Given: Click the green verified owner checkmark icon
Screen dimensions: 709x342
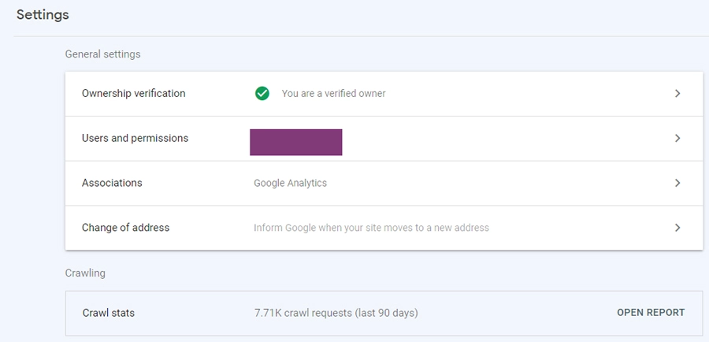Looking at the screenshot, I should (x=262, y=94).
